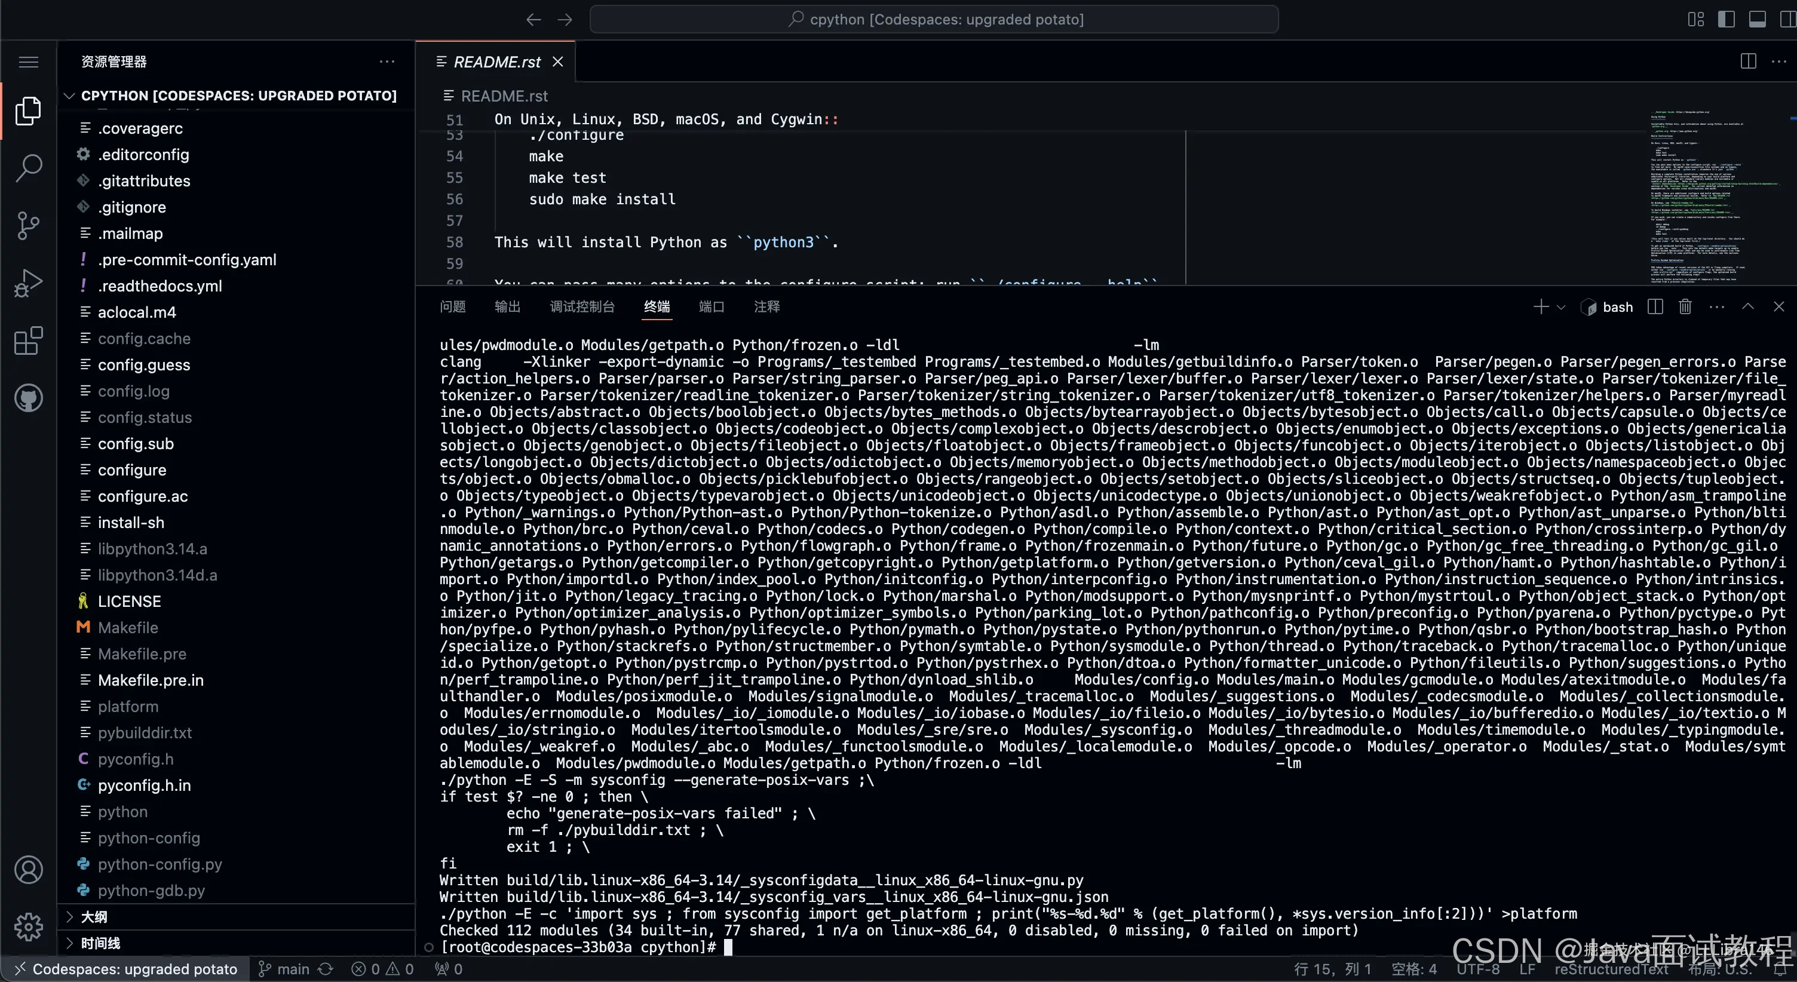This screenshot has width=1797, height=982.
Task: Open the Search view in activity bar
Action: (29, 168)
